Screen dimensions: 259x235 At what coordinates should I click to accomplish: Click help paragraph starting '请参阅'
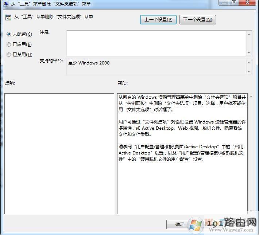pos(181,153)
